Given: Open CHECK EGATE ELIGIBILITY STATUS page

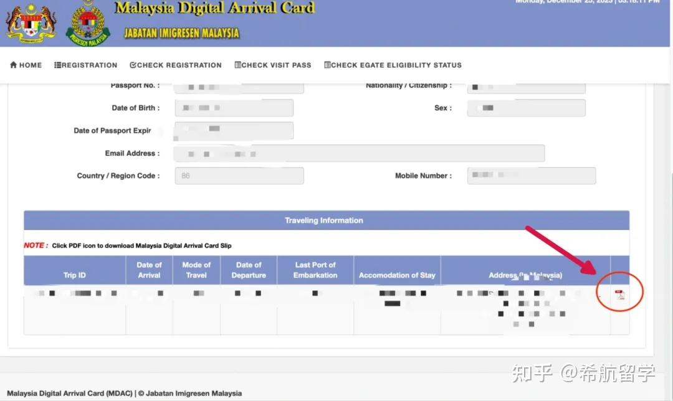Looking at the screenshot, I should tap(393, 65).
